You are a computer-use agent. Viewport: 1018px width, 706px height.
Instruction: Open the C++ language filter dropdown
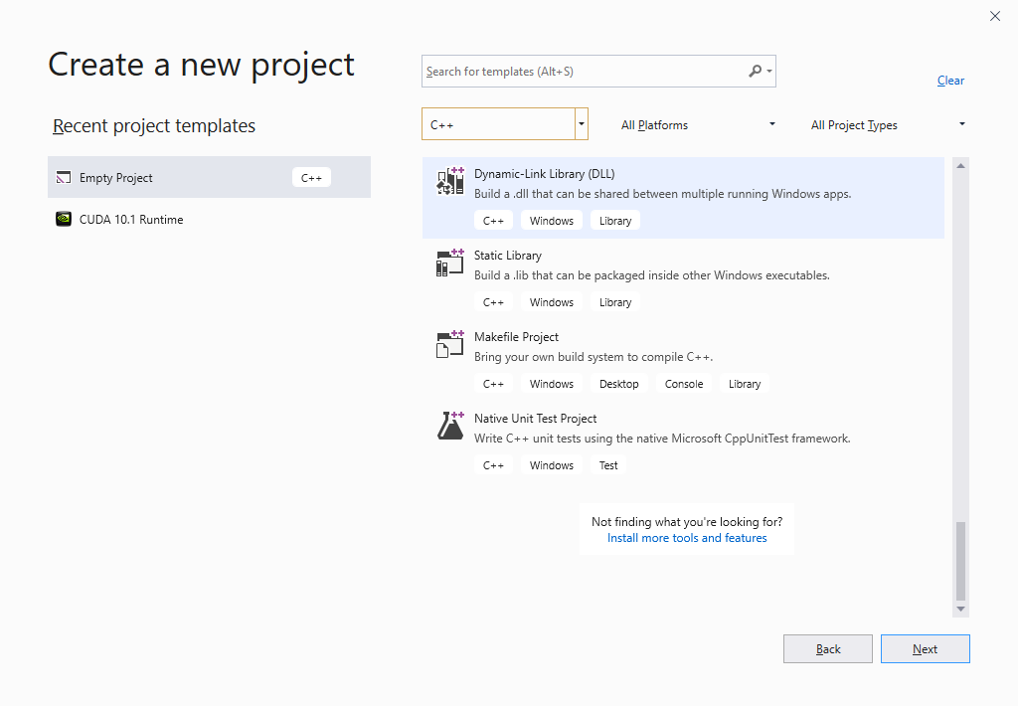click(582, 124)
